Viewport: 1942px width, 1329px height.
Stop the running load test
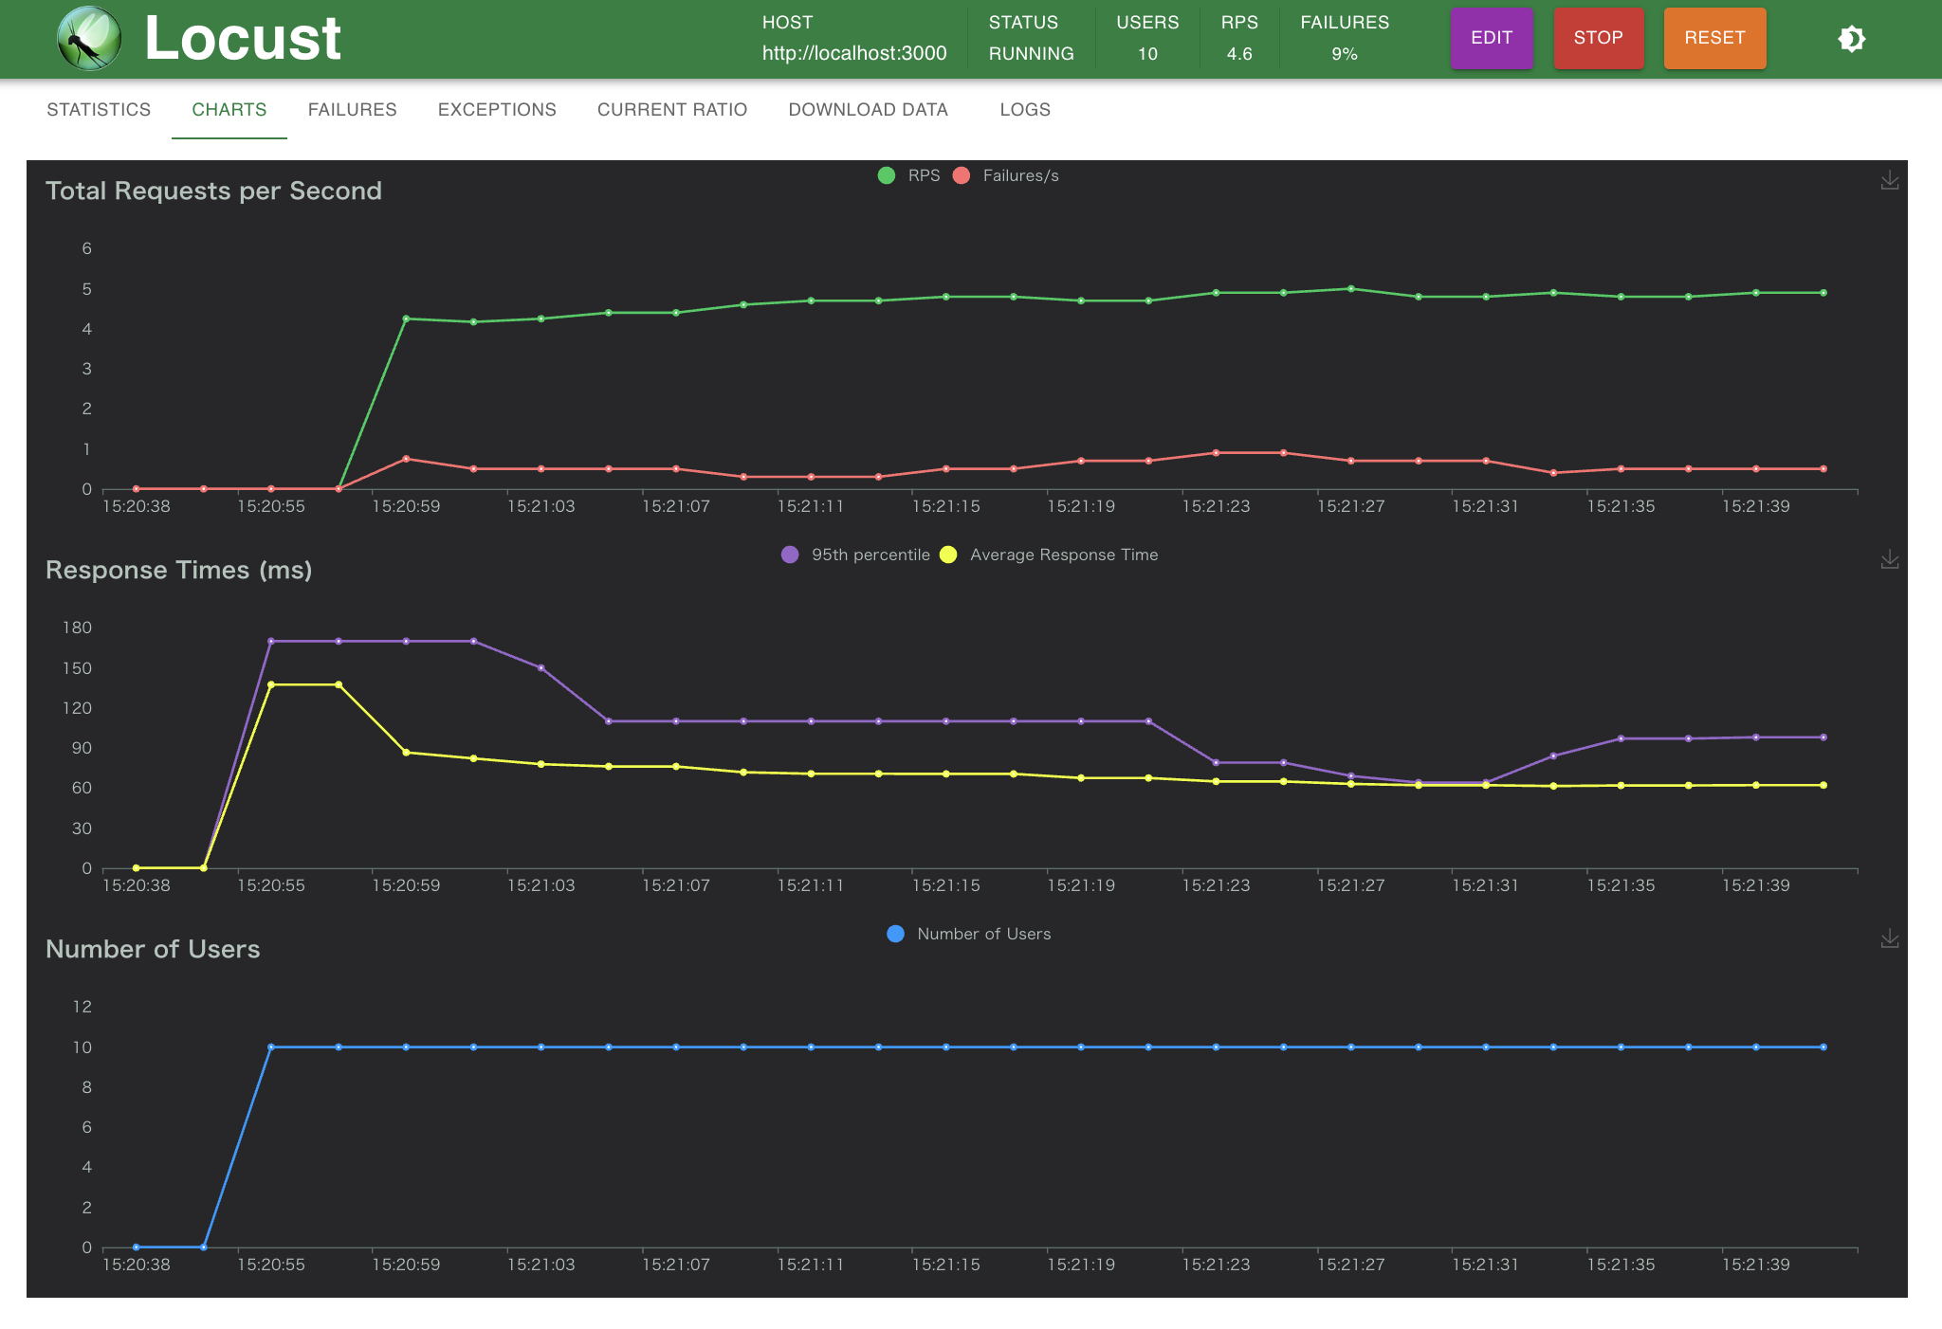(x=1598, y=38)
